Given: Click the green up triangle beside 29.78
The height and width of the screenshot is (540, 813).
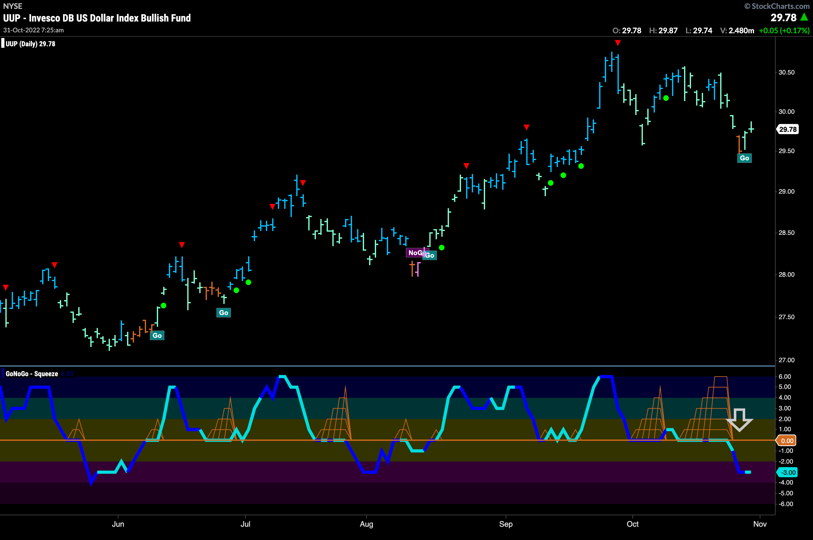Looking at the screenshot, I should [804, 17].
